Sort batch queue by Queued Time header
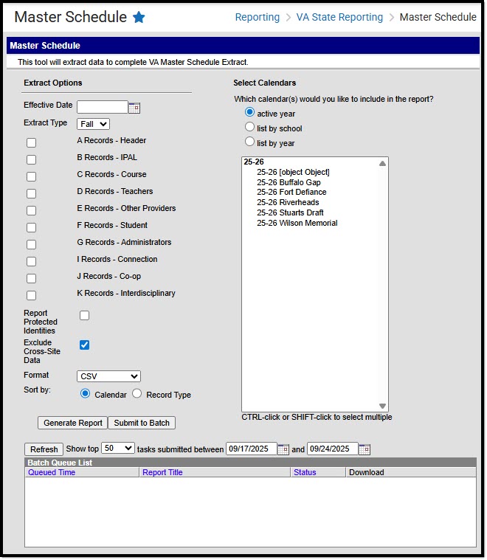Viewport: 487px width, 560px height. (52, 472)
